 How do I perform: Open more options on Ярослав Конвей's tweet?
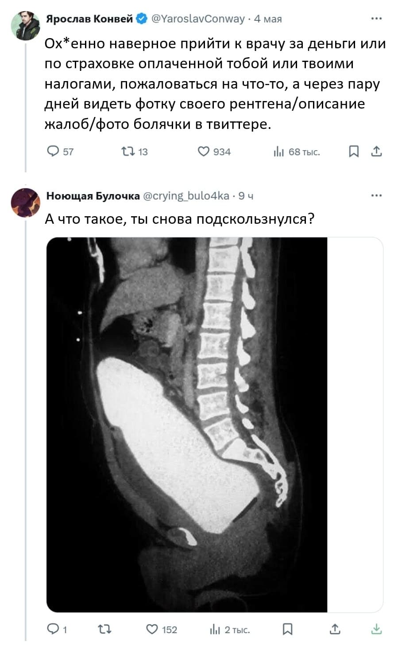[x=376, y=19]
